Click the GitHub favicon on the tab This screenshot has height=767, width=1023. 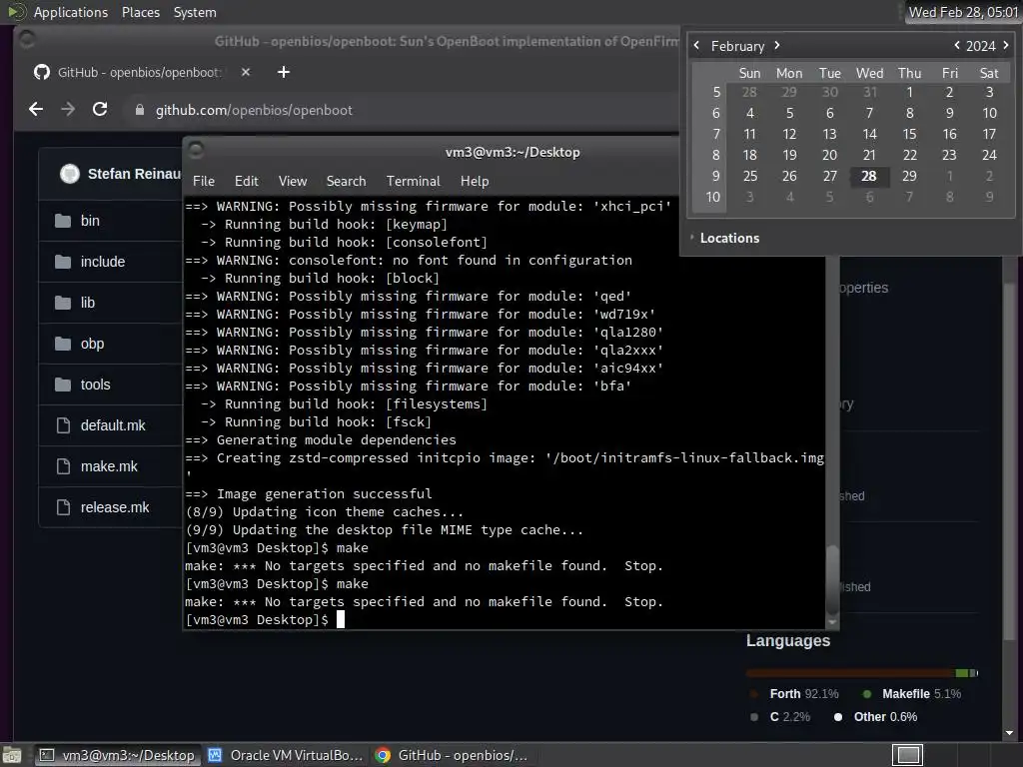42,72
